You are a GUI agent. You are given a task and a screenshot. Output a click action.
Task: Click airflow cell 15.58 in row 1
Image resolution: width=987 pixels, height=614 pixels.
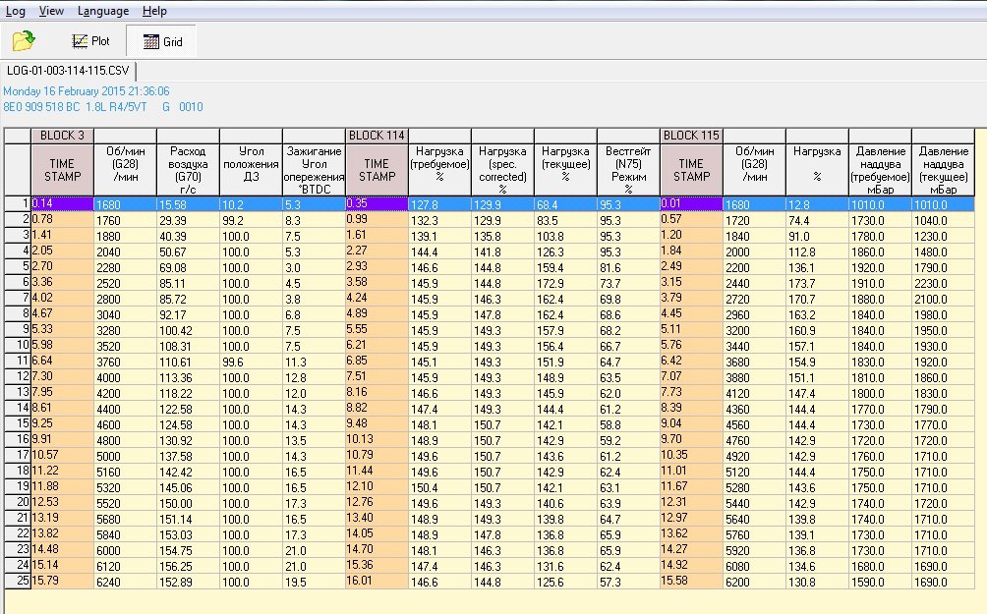(188, 204)
